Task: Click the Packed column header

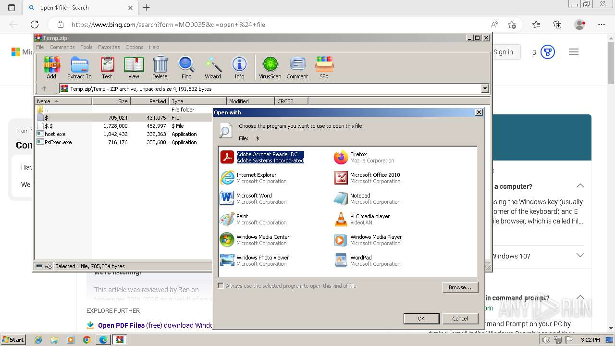Action: pyautogui.click(x=149, y=101)
